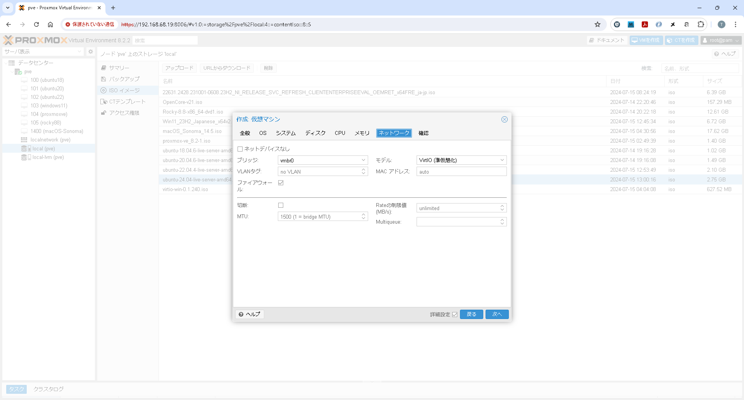Viewport: 744px width, 400px height.
Task: Go to browser home page
Action: tap(50, 24)
